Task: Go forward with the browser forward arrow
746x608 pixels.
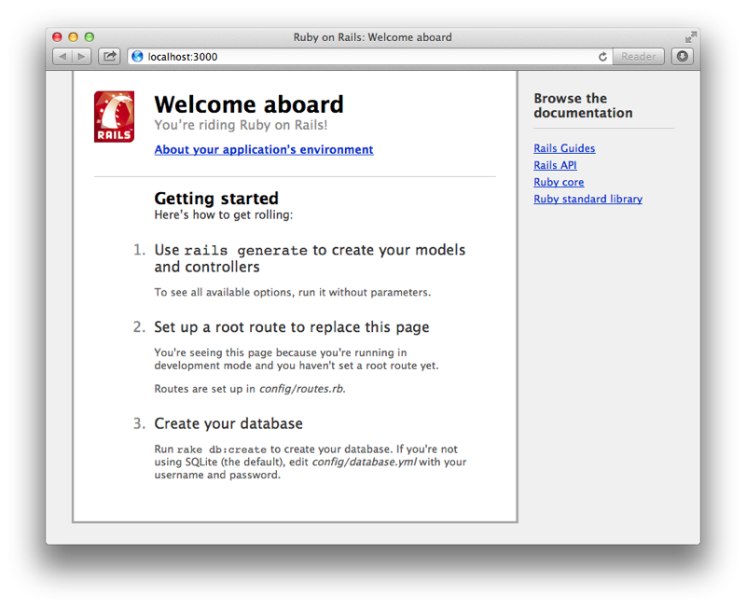Action: coord(81,57)
